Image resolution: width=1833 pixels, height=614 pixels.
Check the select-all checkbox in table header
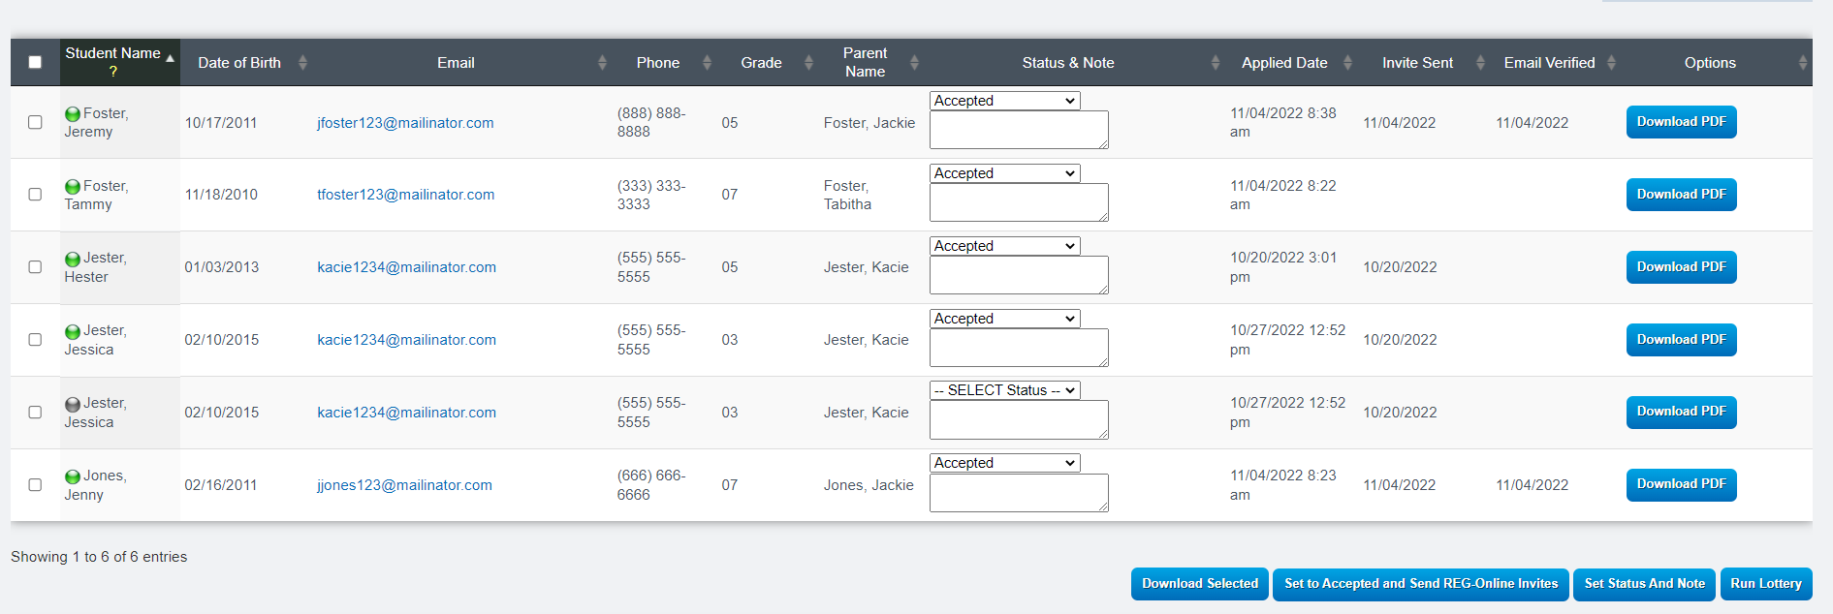click(35, 62)
